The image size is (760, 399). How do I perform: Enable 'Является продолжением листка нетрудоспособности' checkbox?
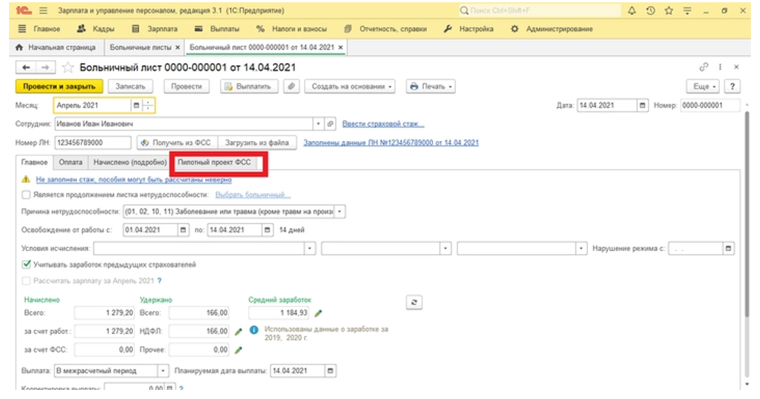pyautogui.click(x=27, y=195)
